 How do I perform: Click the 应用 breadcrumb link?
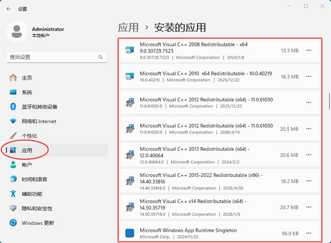click(128, 28)
